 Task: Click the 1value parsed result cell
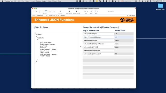tap(124, 41)
